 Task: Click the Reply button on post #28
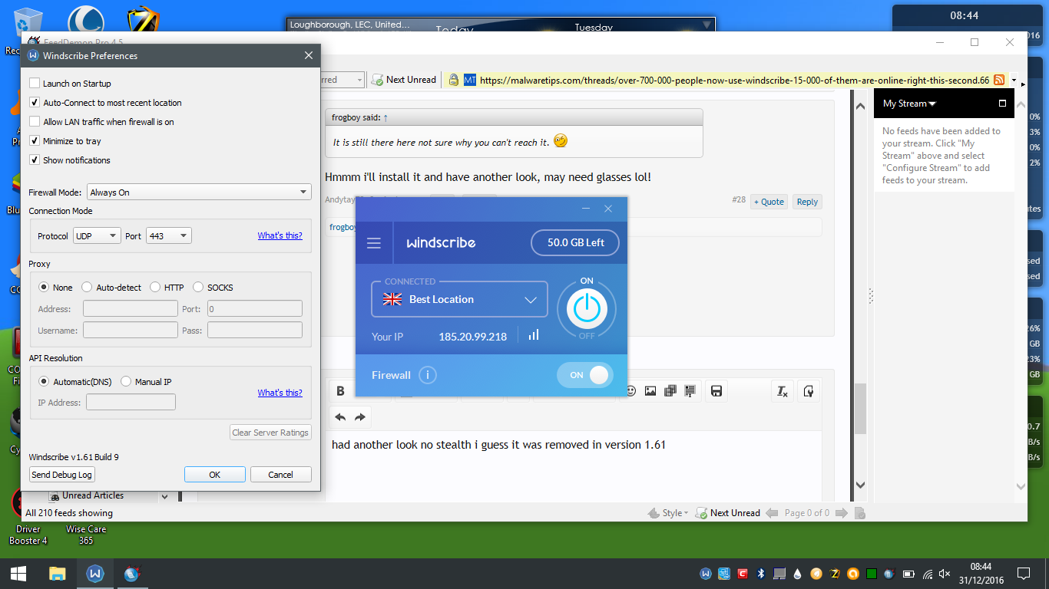807,202
